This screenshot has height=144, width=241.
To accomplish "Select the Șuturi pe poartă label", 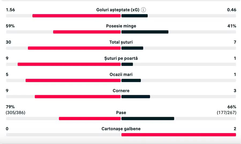I will click(121, 58).
